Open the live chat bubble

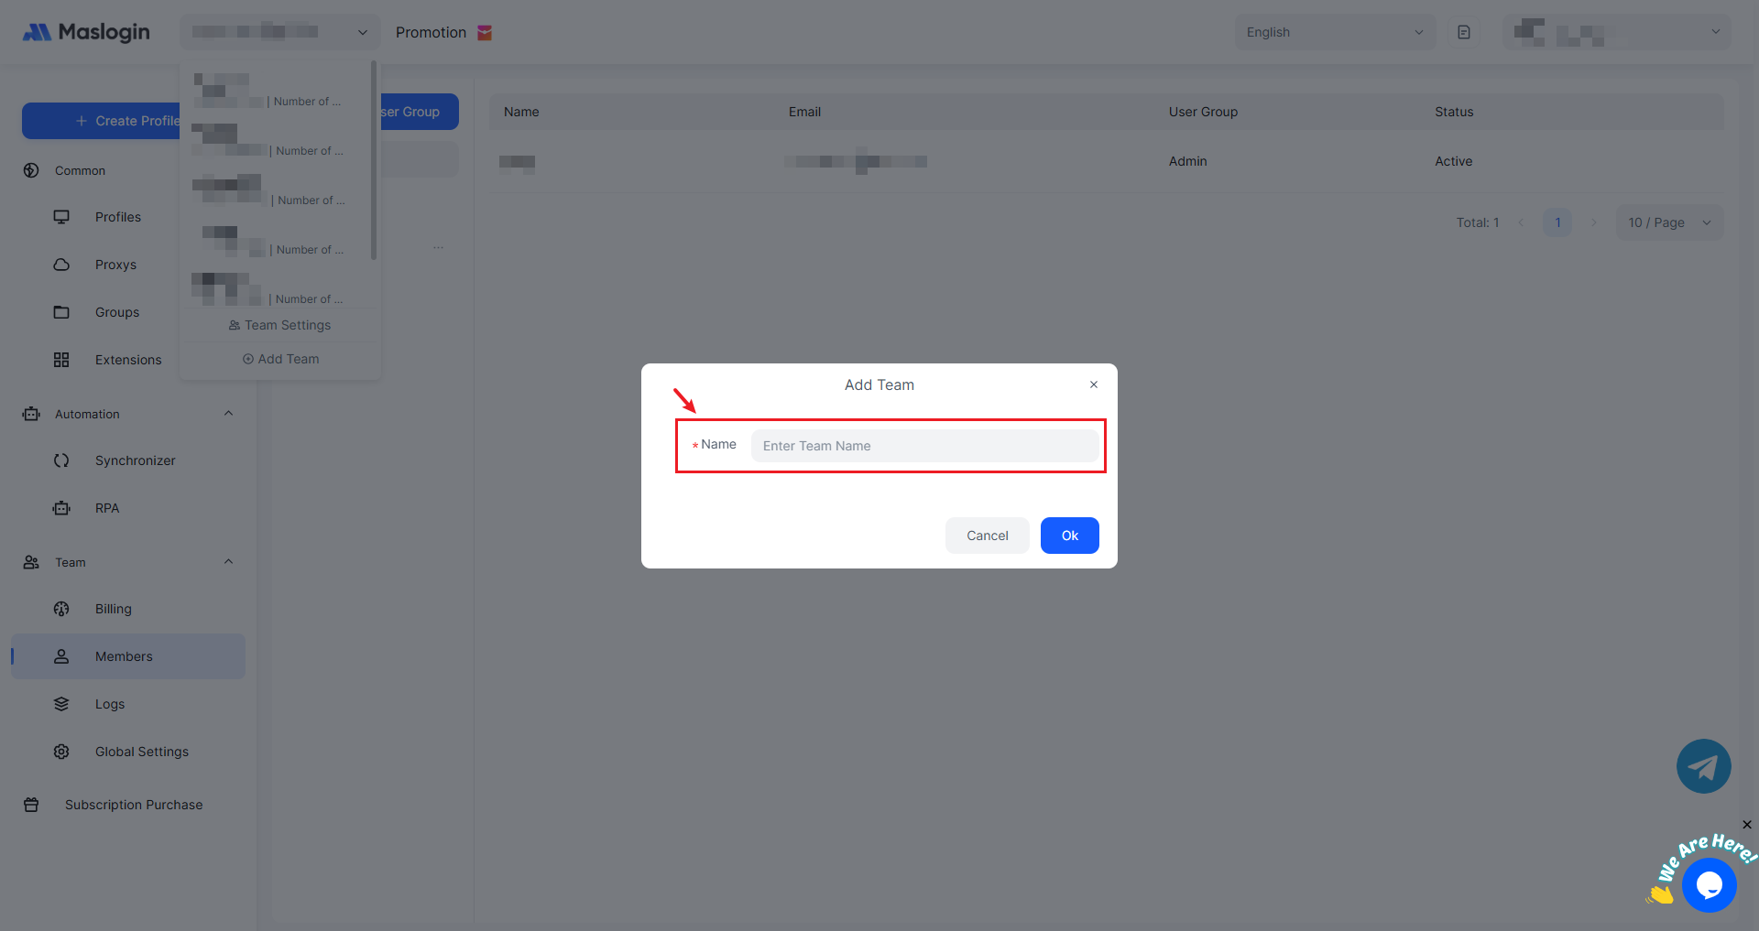click(x=1709, y=884)
